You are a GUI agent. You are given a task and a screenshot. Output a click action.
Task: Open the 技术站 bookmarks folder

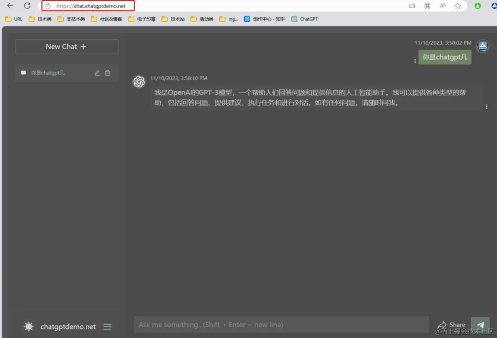coord(173,19)
